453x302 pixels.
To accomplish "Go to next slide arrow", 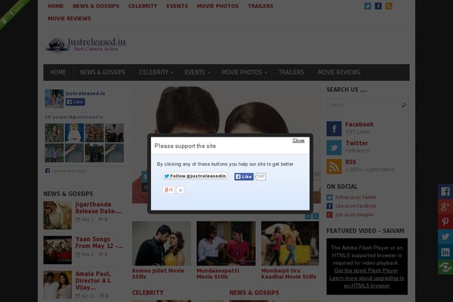I will [x=316, y=216].
